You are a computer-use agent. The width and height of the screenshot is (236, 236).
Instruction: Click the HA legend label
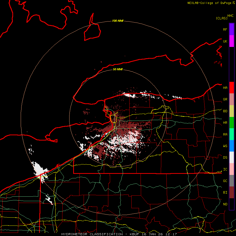click(225, 88)
